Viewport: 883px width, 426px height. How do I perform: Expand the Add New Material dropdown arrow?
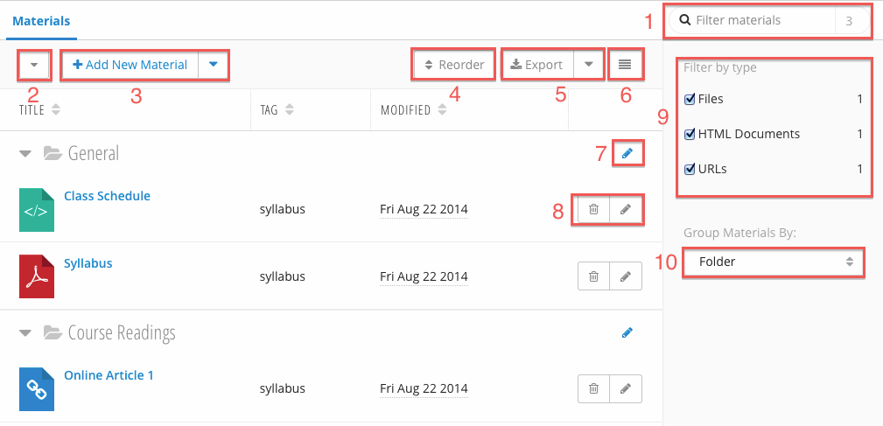[x=213, y=65]
